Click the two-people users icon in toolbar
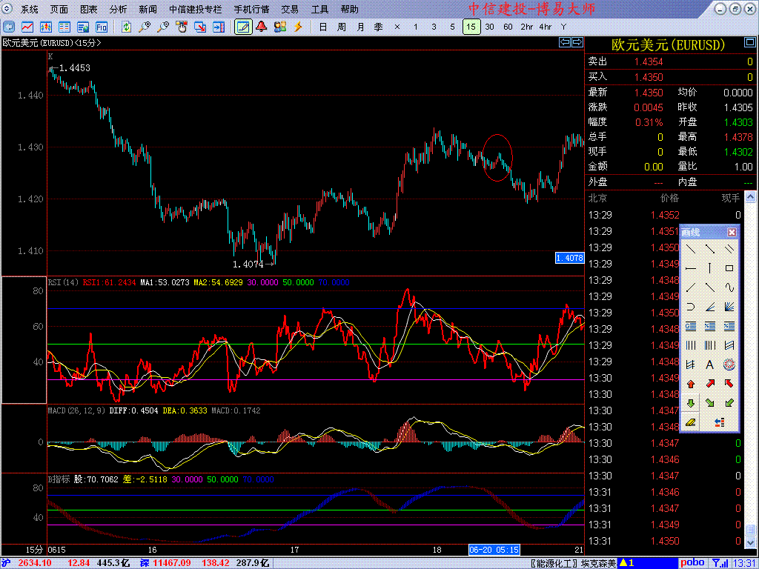Viewport: 759px width, 569px height. click(279, 27)
